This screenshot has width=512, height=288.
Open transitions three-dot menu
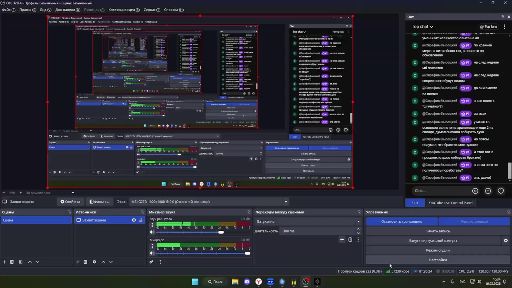click(358, 240)
